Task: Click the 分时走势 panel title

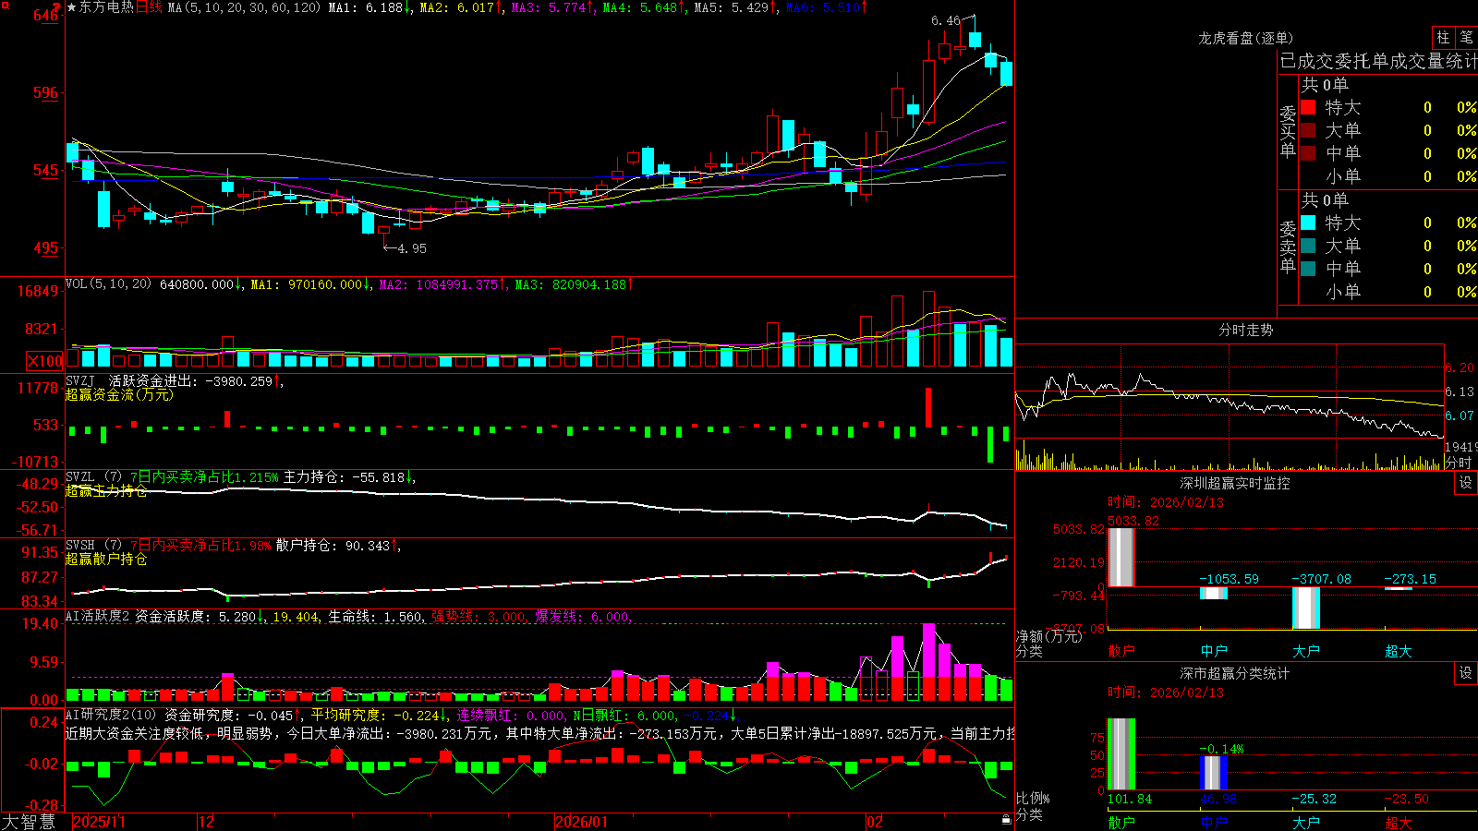Action: tap(1245, 330)
